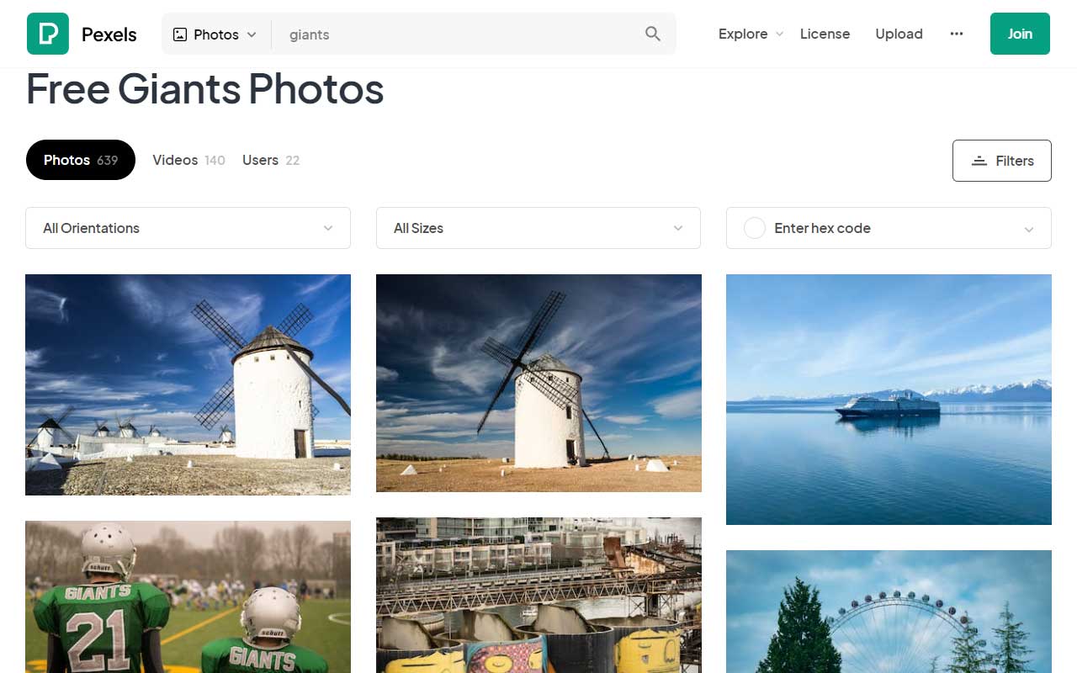Screen dimensions: 1077x673
Task: Click the color circle in the hex code field
Action: coord(754,228)
